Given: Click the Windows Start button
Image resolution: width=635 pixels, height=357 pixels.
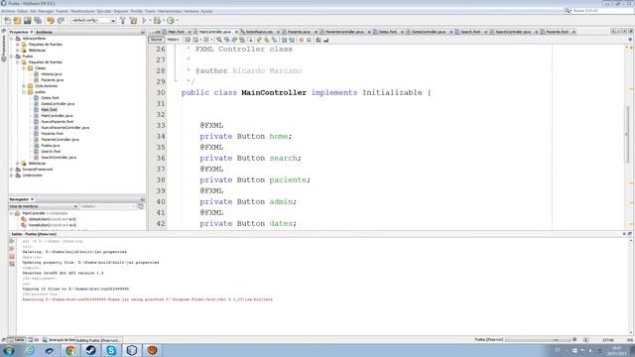Looking at the screenshot, I should (x=8, y=350).
